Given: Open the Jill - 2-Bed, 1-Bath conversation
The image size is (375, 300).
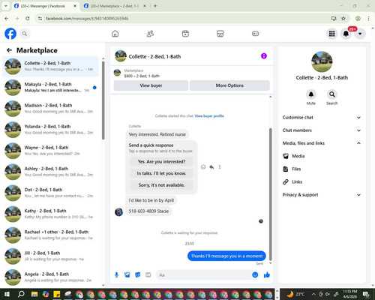Looking at the screenshot, I should pyautogui.click(x=50, y=256).
